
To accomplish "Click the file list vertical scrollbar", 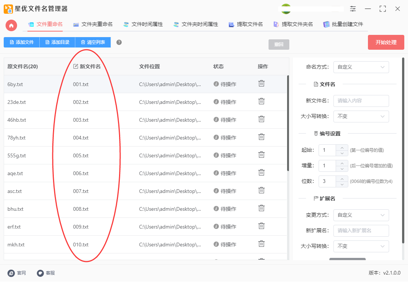I will (x=288, y=123).
